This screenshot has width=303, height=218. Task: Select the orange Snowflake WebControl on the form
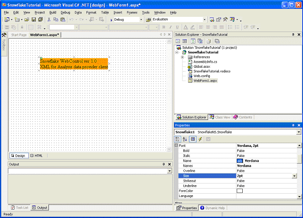click(74, 64)
